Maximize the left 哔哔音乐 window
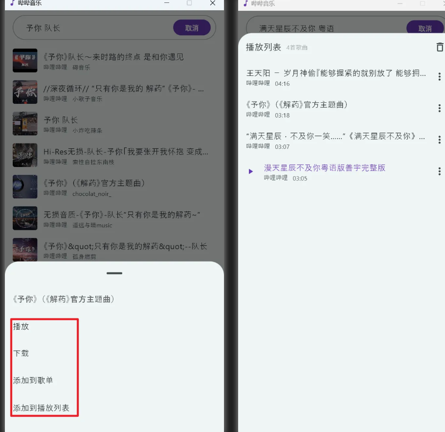Viewport: 445px width, 432px height. click(x=189, y=3)
